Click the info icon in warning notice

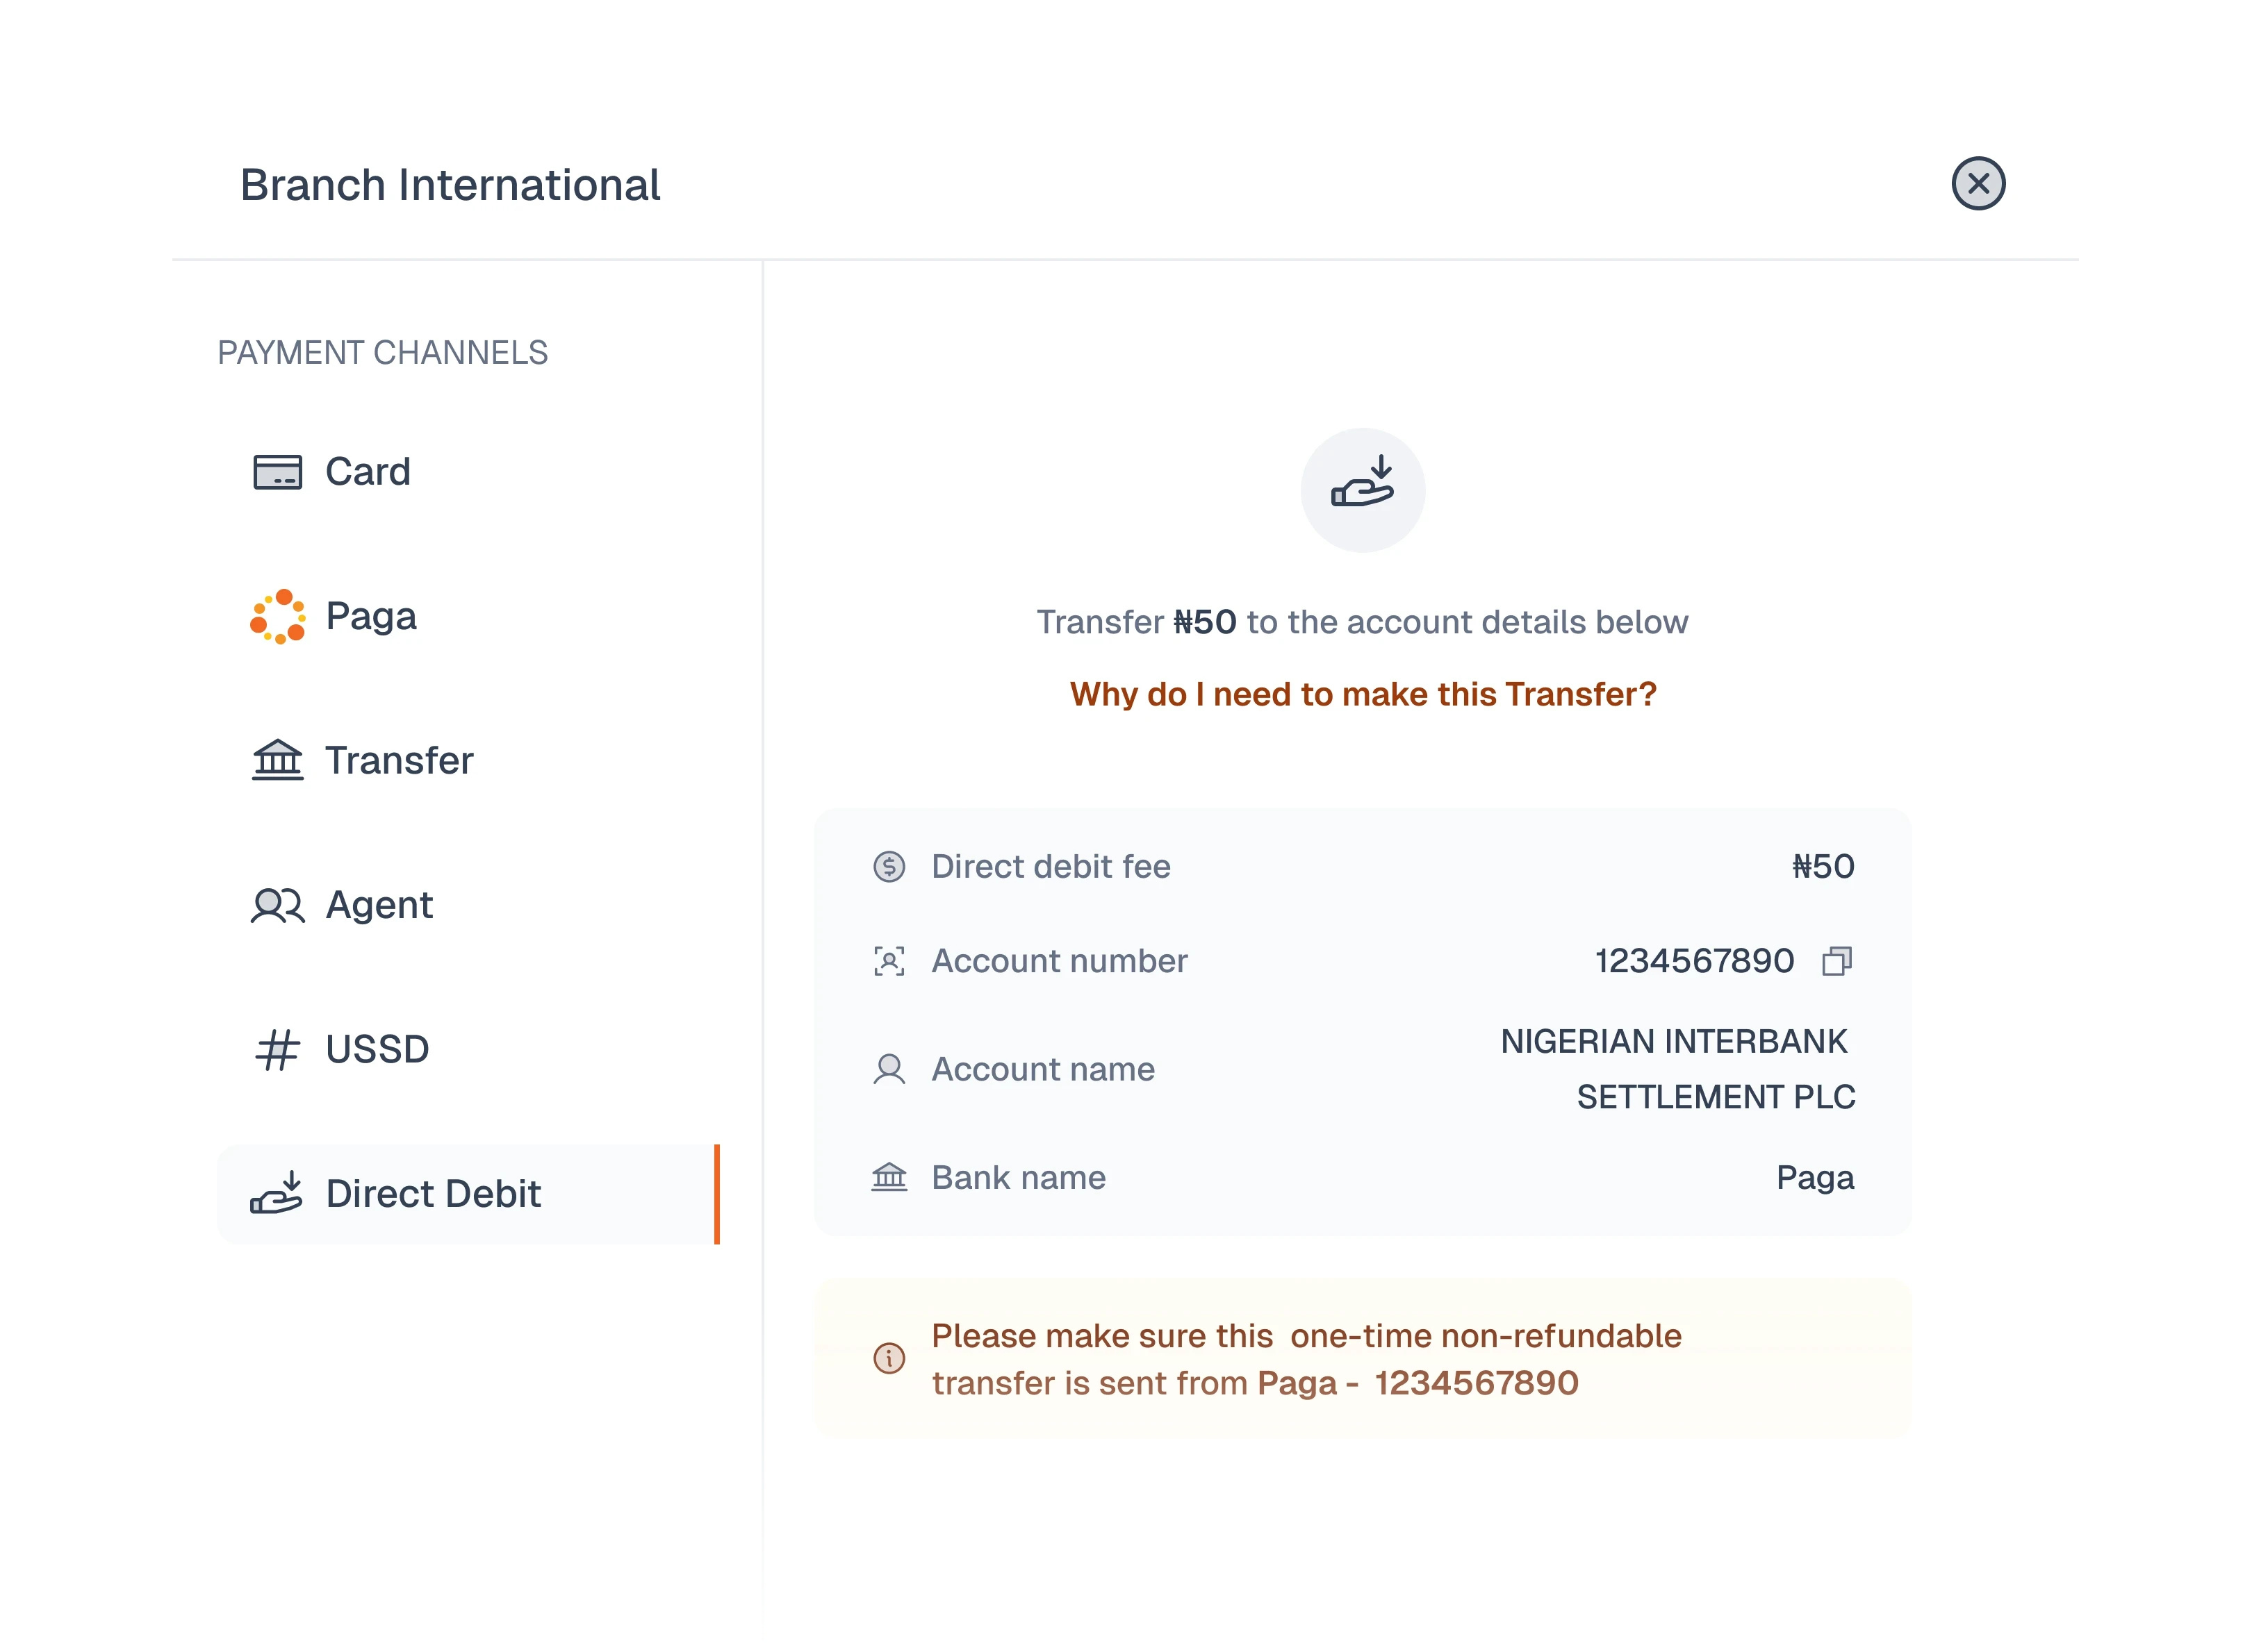(x=889, y=1358)
